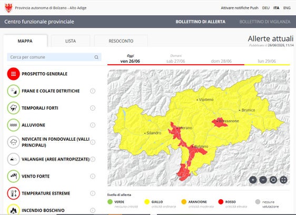Click the gray nessuna valutazione swatch
The width and height of the screenshot is (296, 215).
pyautogui.click(x=258, y=202)
